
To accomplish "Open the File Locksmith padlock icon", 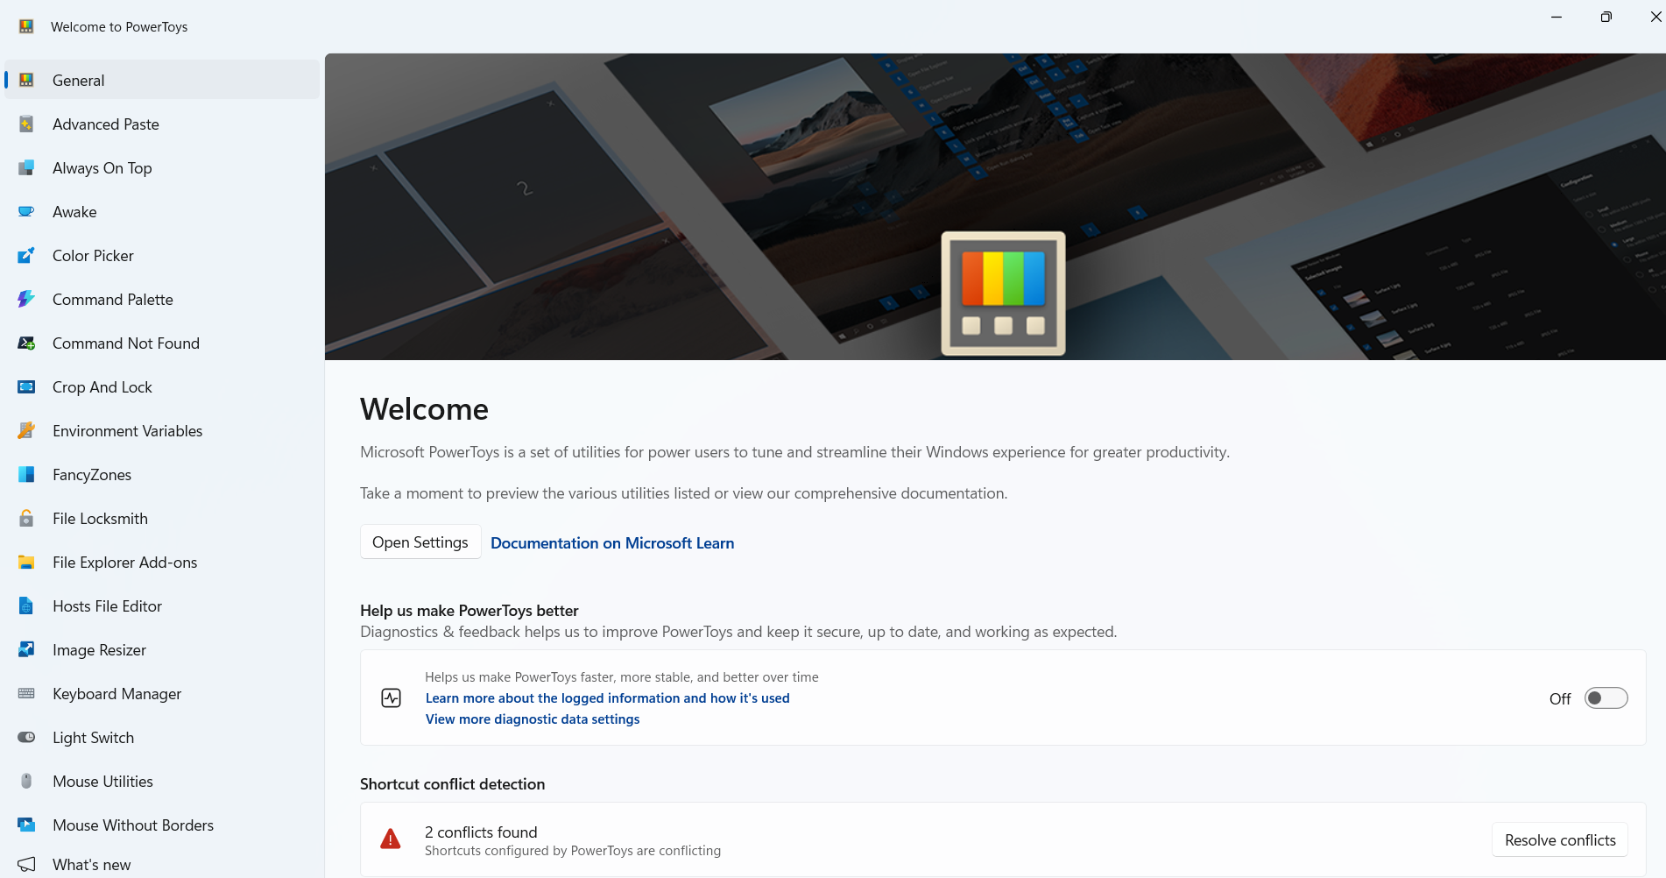I will pyautogui.click(x=26, y=518).
